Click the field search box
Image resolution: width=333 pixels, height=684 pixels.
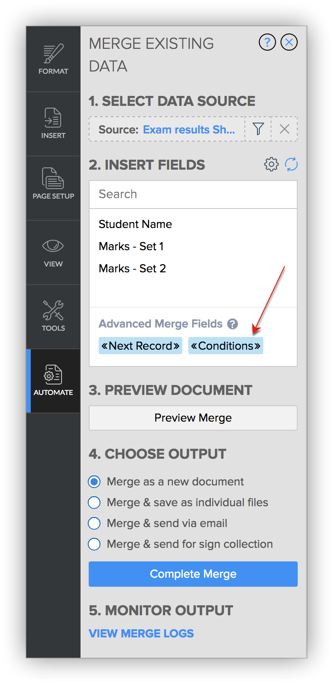[x=193, y=194]
